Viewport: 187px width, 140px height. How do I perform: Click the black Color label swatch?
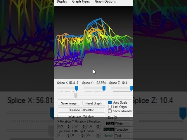point(110,124)
